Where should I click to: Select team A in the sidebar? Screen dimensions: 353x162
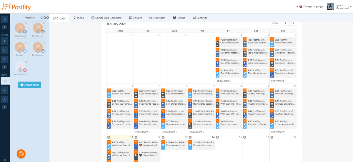pos(4,99)
